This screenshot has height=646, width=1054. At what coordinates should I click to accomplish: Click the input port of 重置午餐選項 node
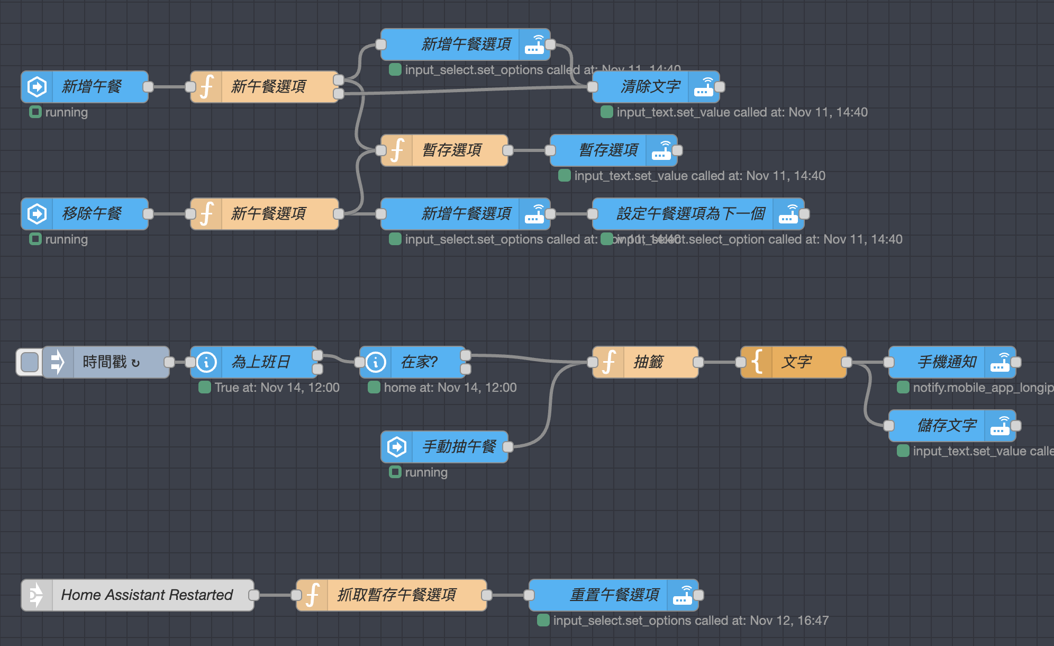(529, 595)
